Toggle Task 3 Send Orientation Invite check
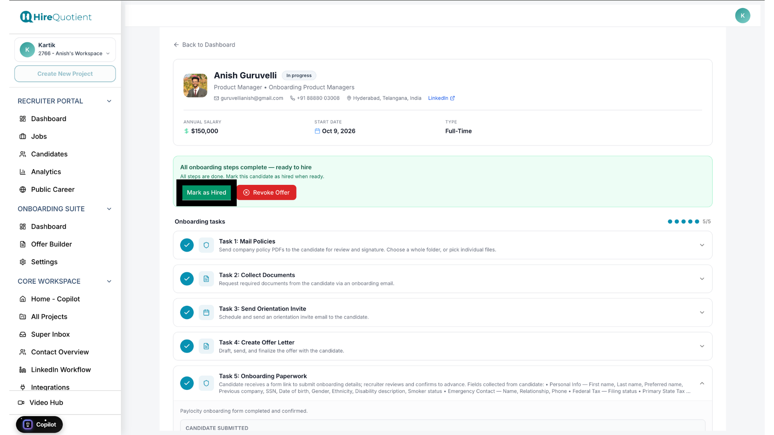This screenshot has height=435, width=774. (x=187, y=313)
